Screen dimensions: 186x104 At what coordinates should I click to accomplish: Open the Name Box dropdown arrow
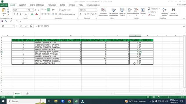click(x=13, y=26)
